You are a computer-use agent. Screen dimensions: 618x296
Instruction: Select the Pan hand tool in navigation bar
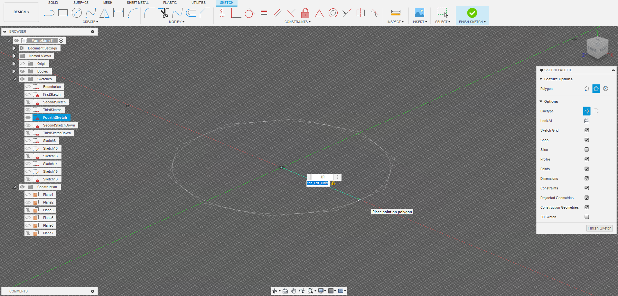[294, 291]
